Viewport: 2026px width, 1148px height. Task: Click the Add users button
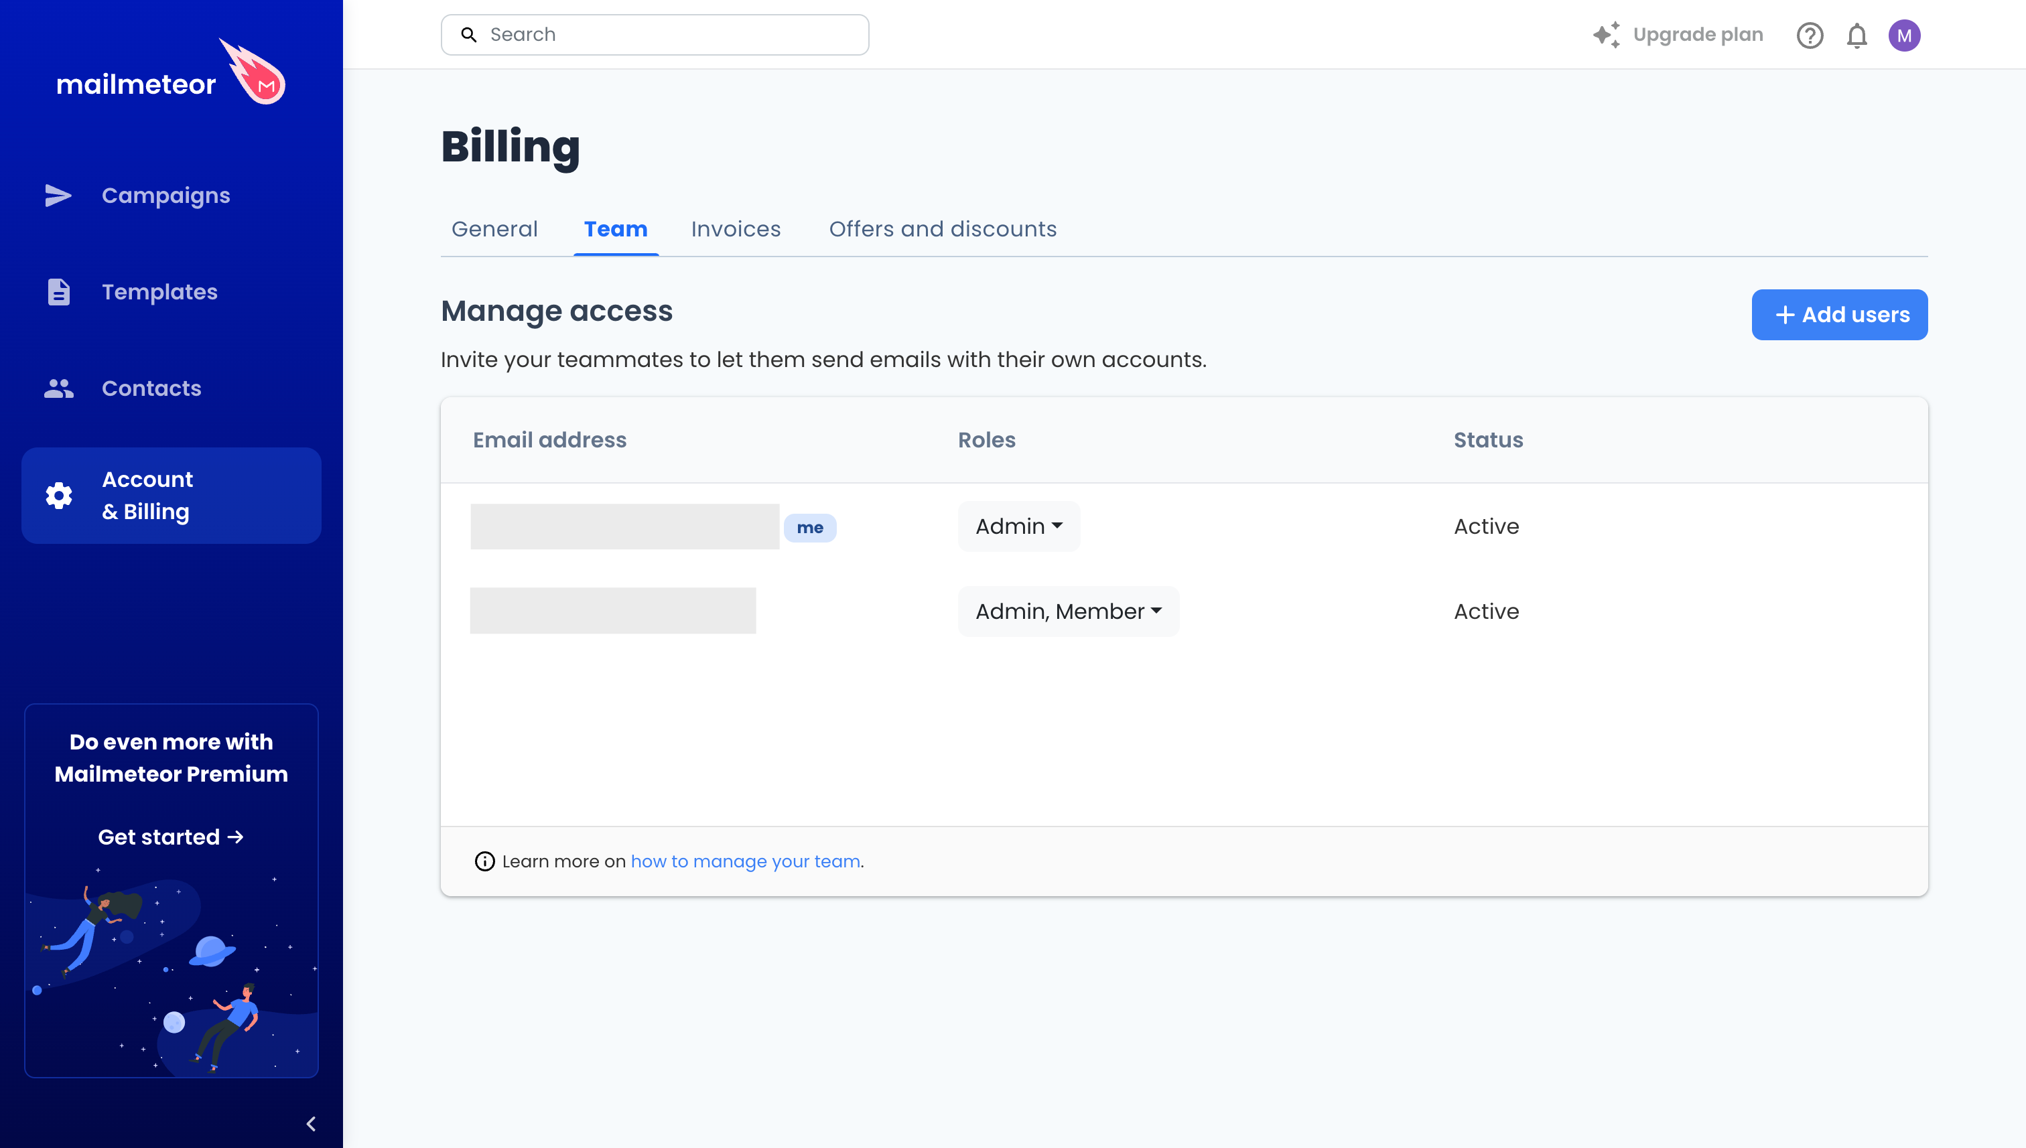1839,315
